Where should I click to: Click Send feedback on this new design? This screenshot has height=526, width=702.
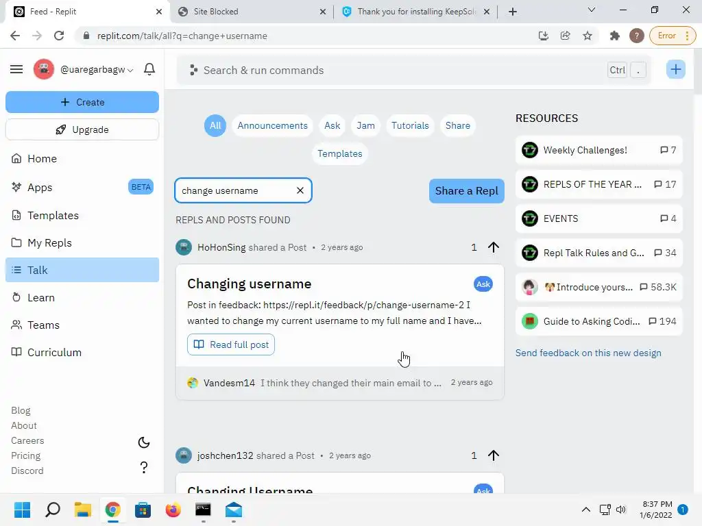tap(588, 353)
